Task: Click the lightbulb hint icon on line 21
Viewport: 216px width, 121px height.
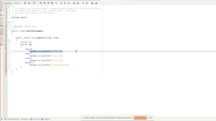Action: 6,51
